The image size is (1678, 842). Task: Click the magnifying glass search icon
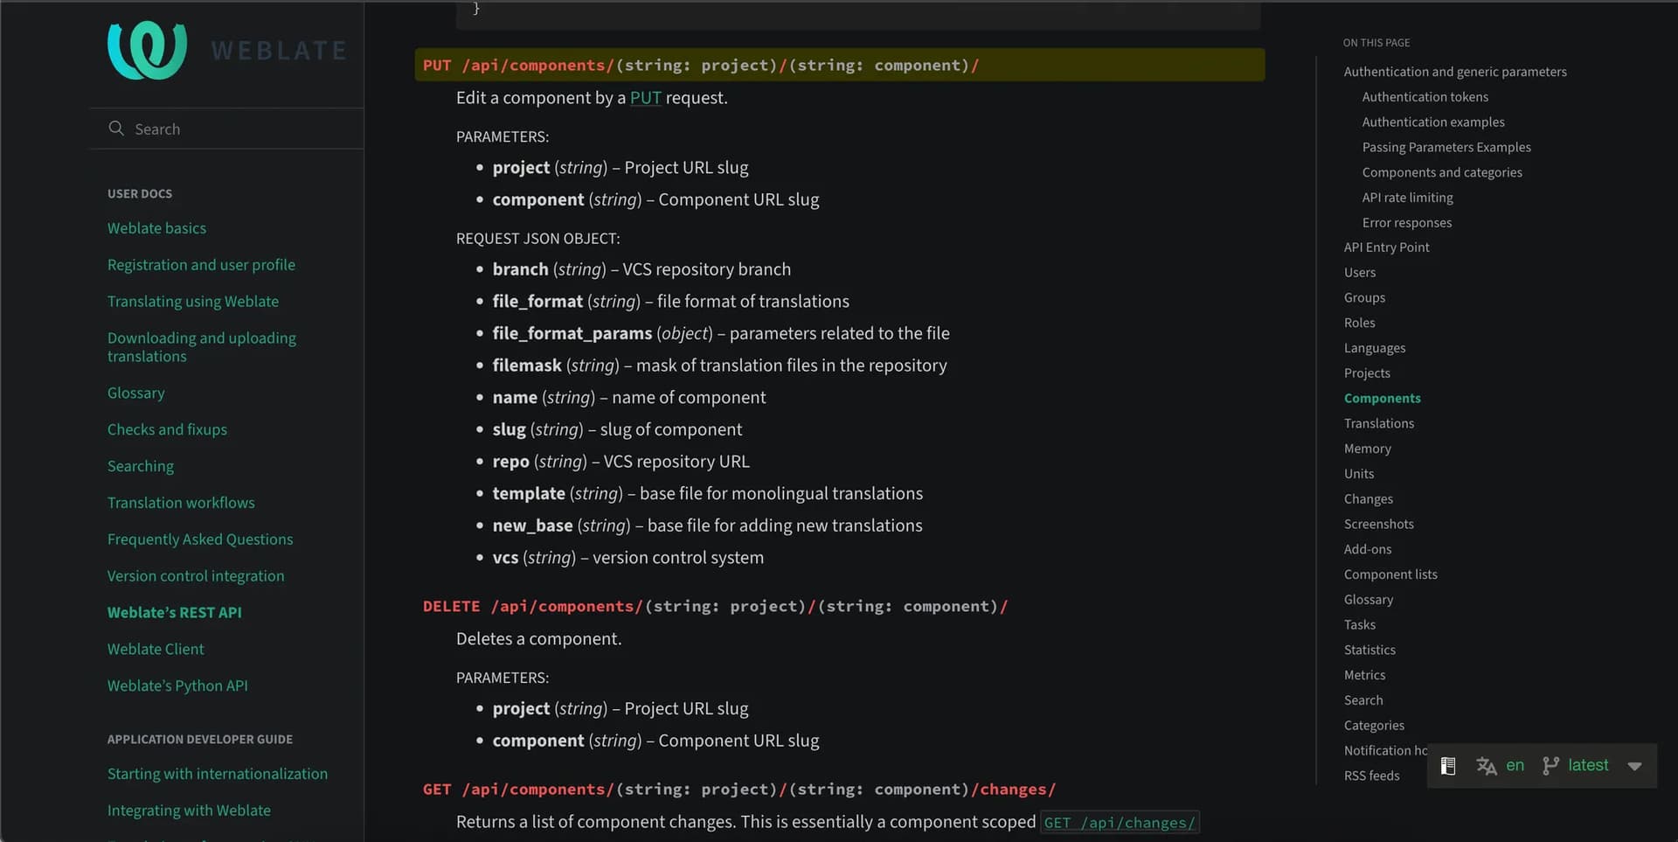click(116, 129)
